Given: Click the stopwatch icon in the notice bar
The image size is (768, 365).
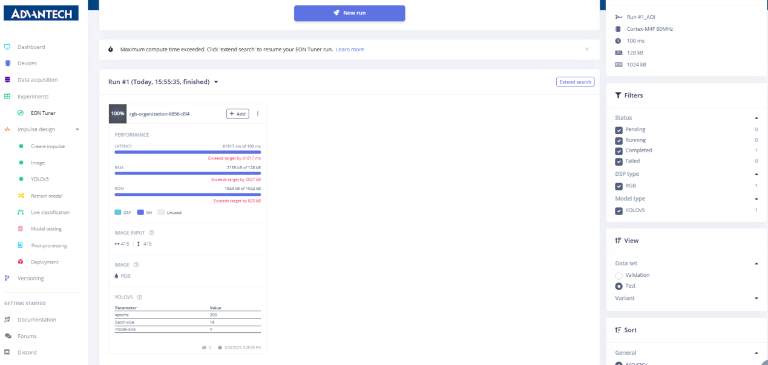Looking at the screenshot, I should pyautogui.click(x=111, y=50).
